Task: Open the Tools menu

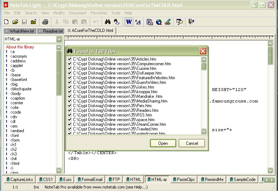Action: point(116,13)
